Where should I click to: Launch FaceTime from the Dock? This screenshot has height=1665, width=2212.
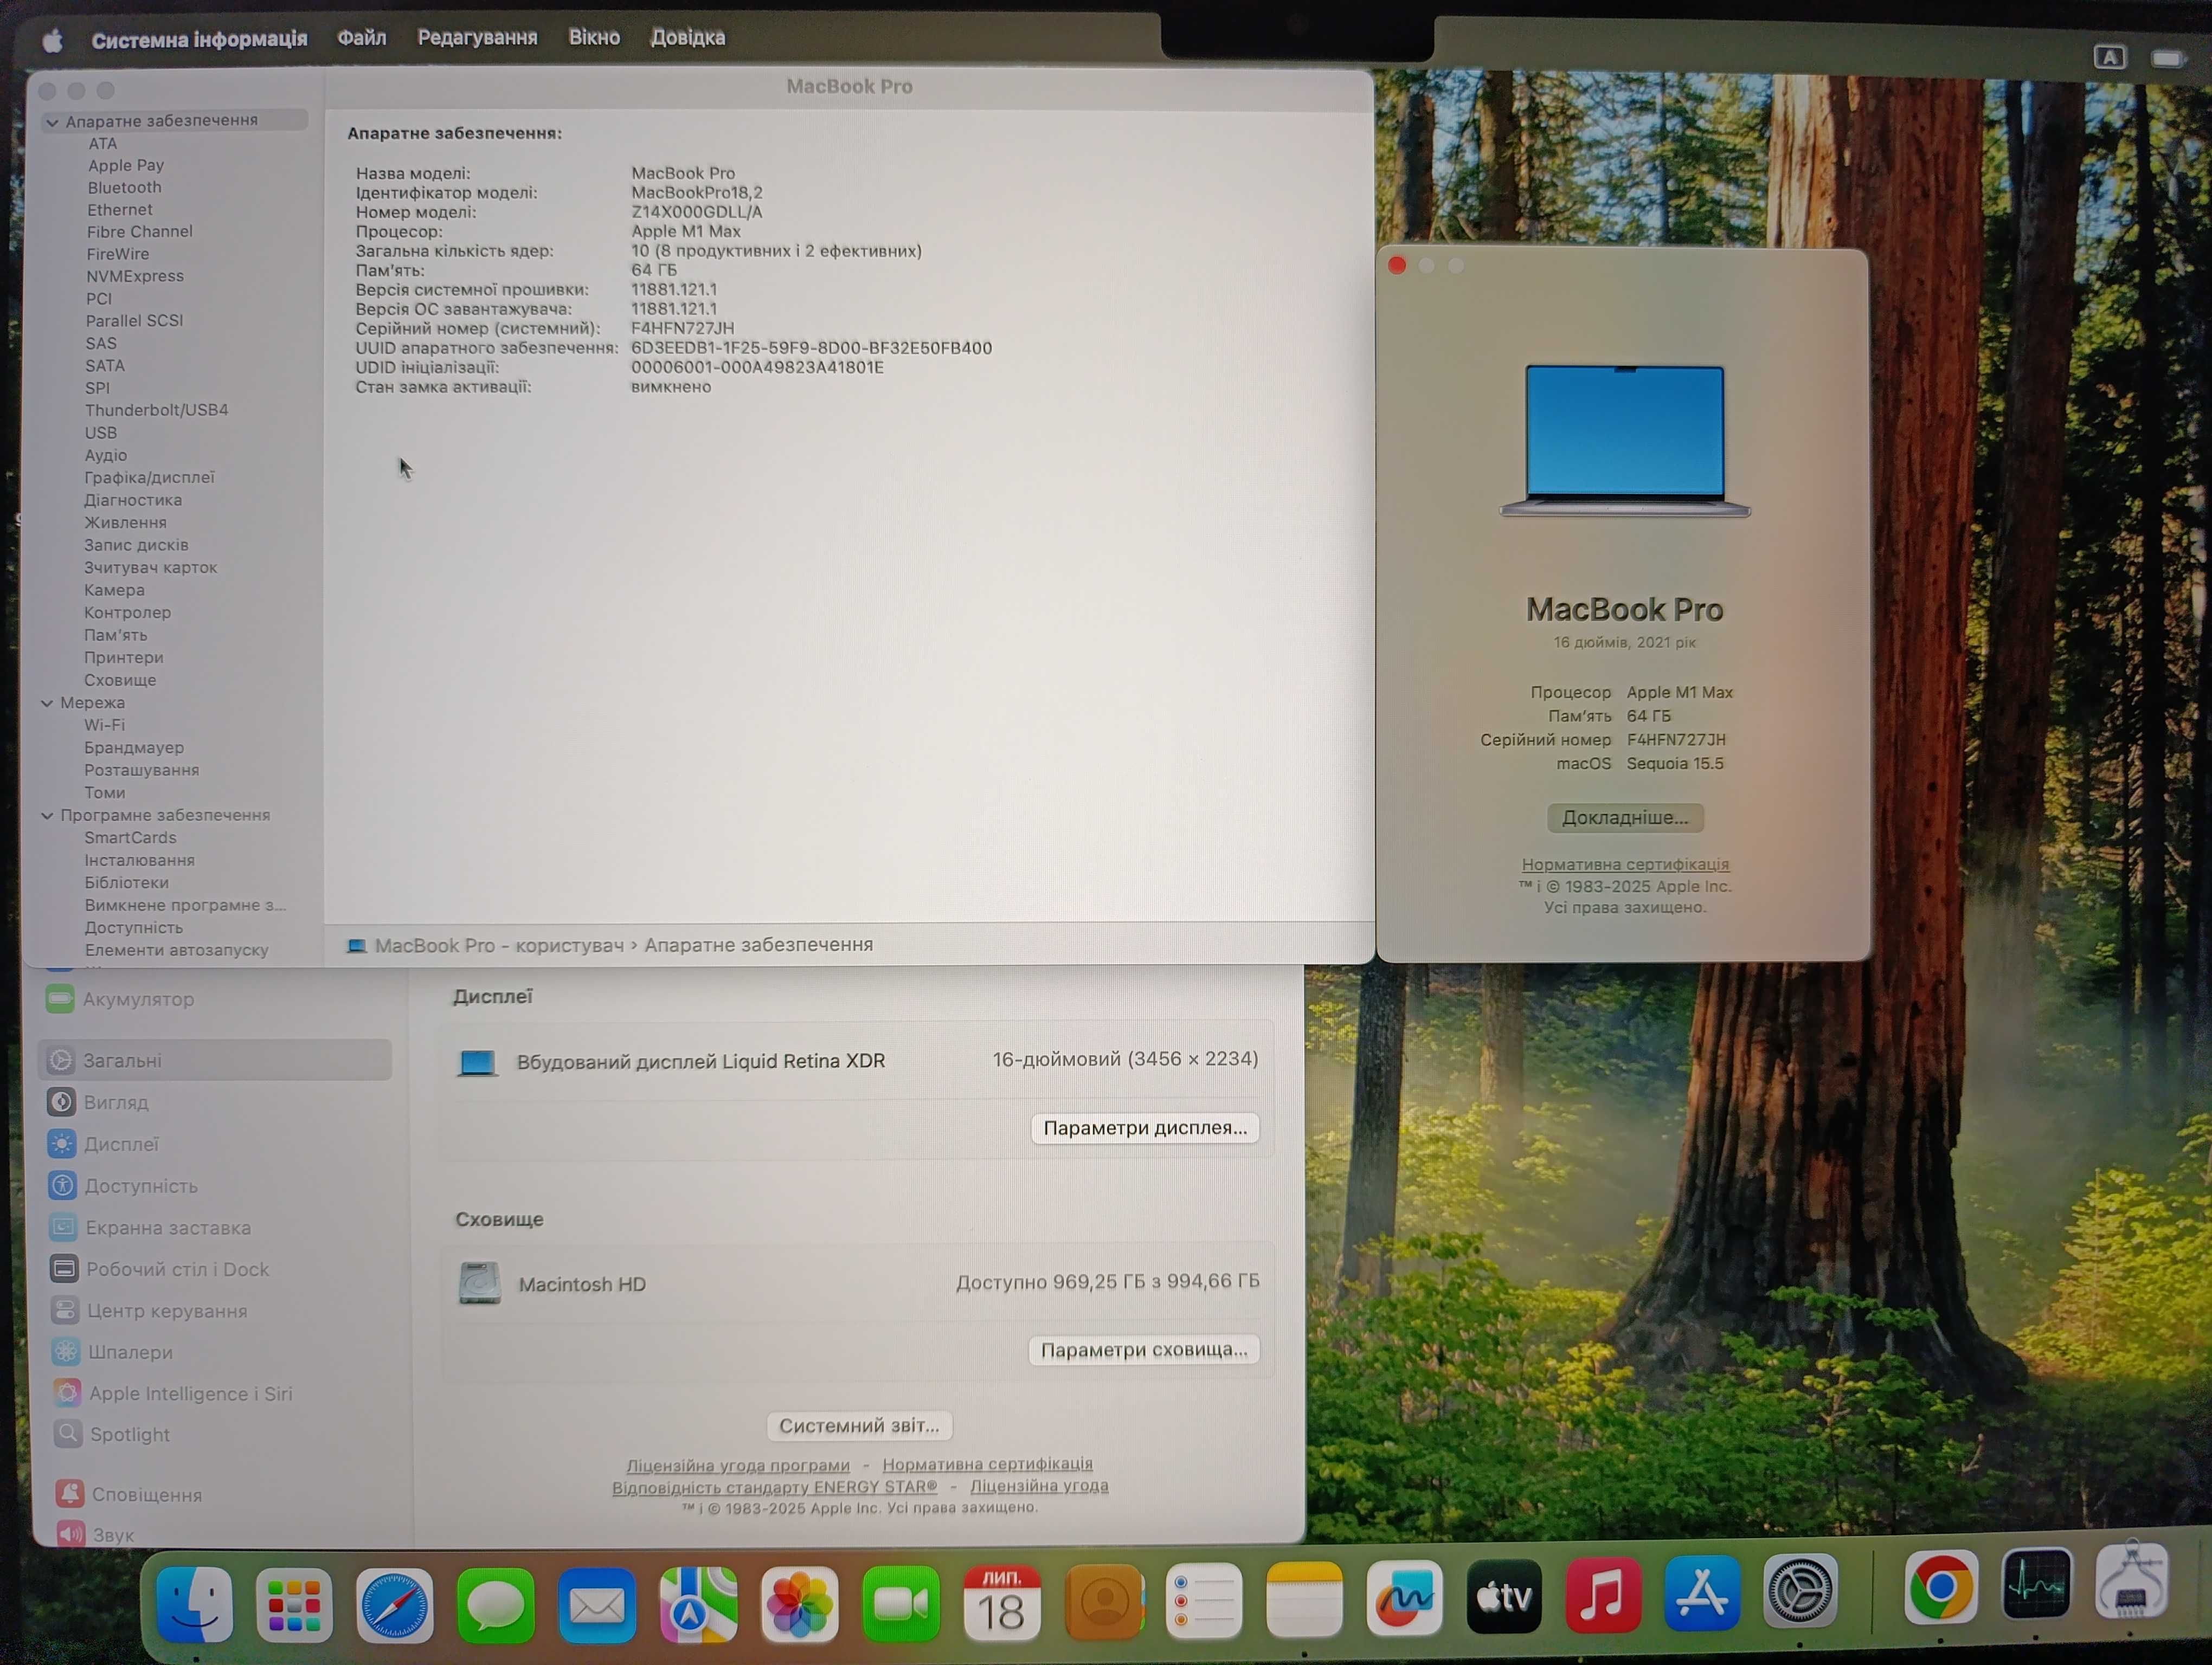pos(900,1604)
